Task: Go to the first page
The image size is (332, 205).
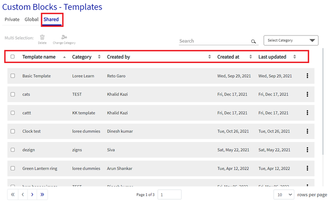Action: 13,194
